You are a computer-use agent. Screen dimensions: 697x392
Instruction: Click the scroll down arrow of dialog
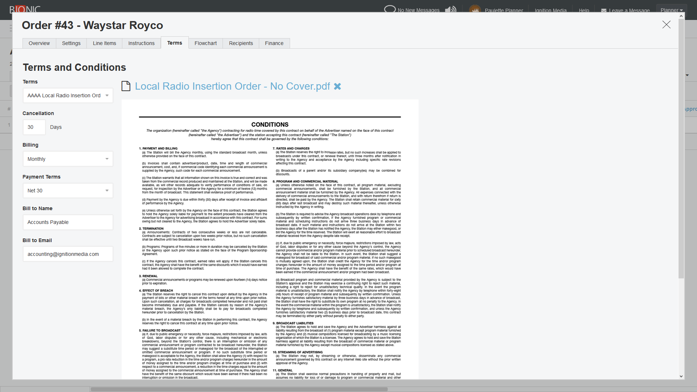click(681, 376)
